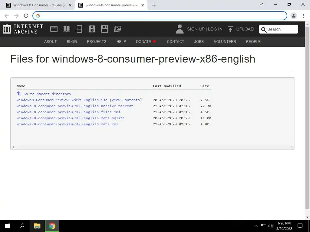
Task: Focus the Chrome address bar
Action: [160, 16]
